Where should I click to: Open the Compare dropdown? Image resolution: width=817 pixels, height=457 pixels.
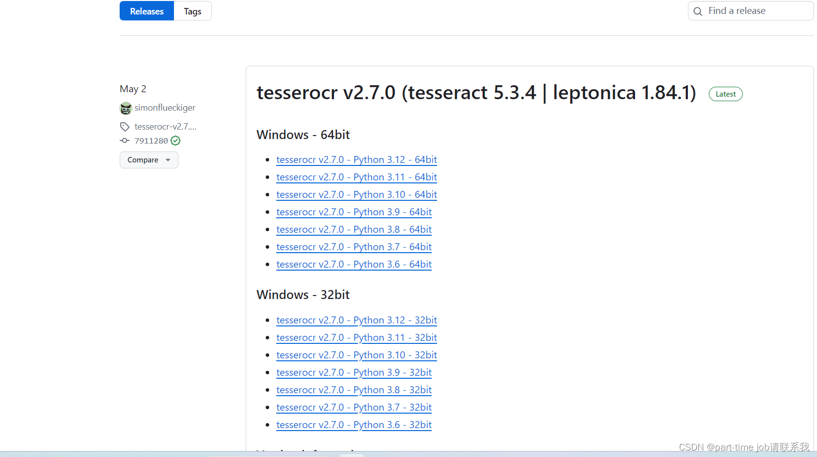pyautogui.click(x=149, y=160)
